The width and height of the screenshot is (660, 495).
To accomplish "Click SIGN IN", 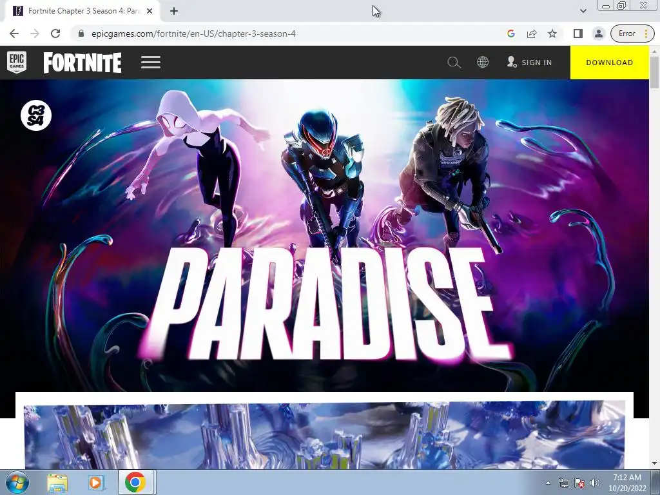I will (530, 63).
